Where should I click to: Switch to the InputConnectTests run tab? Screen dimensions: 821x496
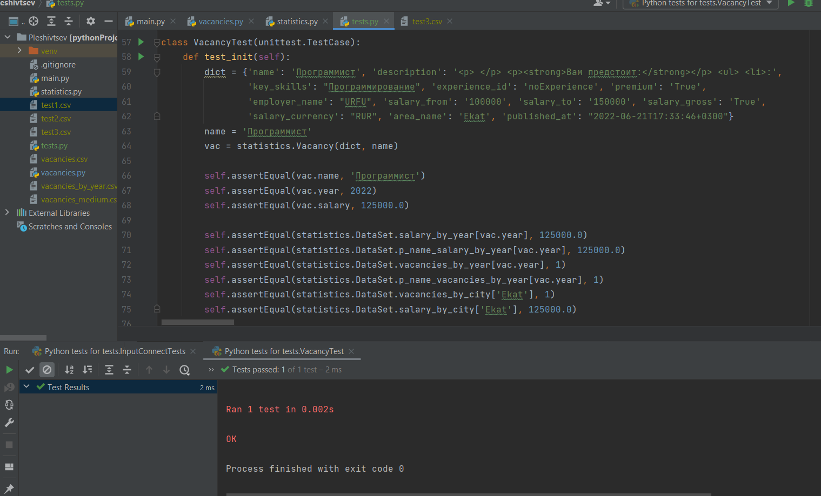coord(114,351)
